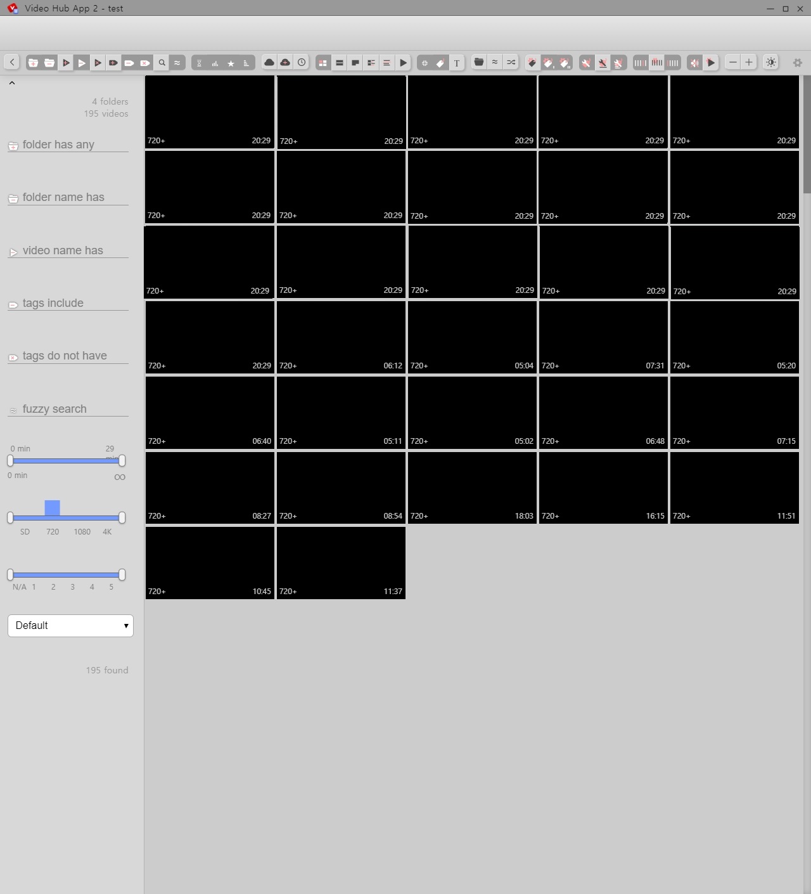Switch to full view layout icon

[x=355, y=63]
